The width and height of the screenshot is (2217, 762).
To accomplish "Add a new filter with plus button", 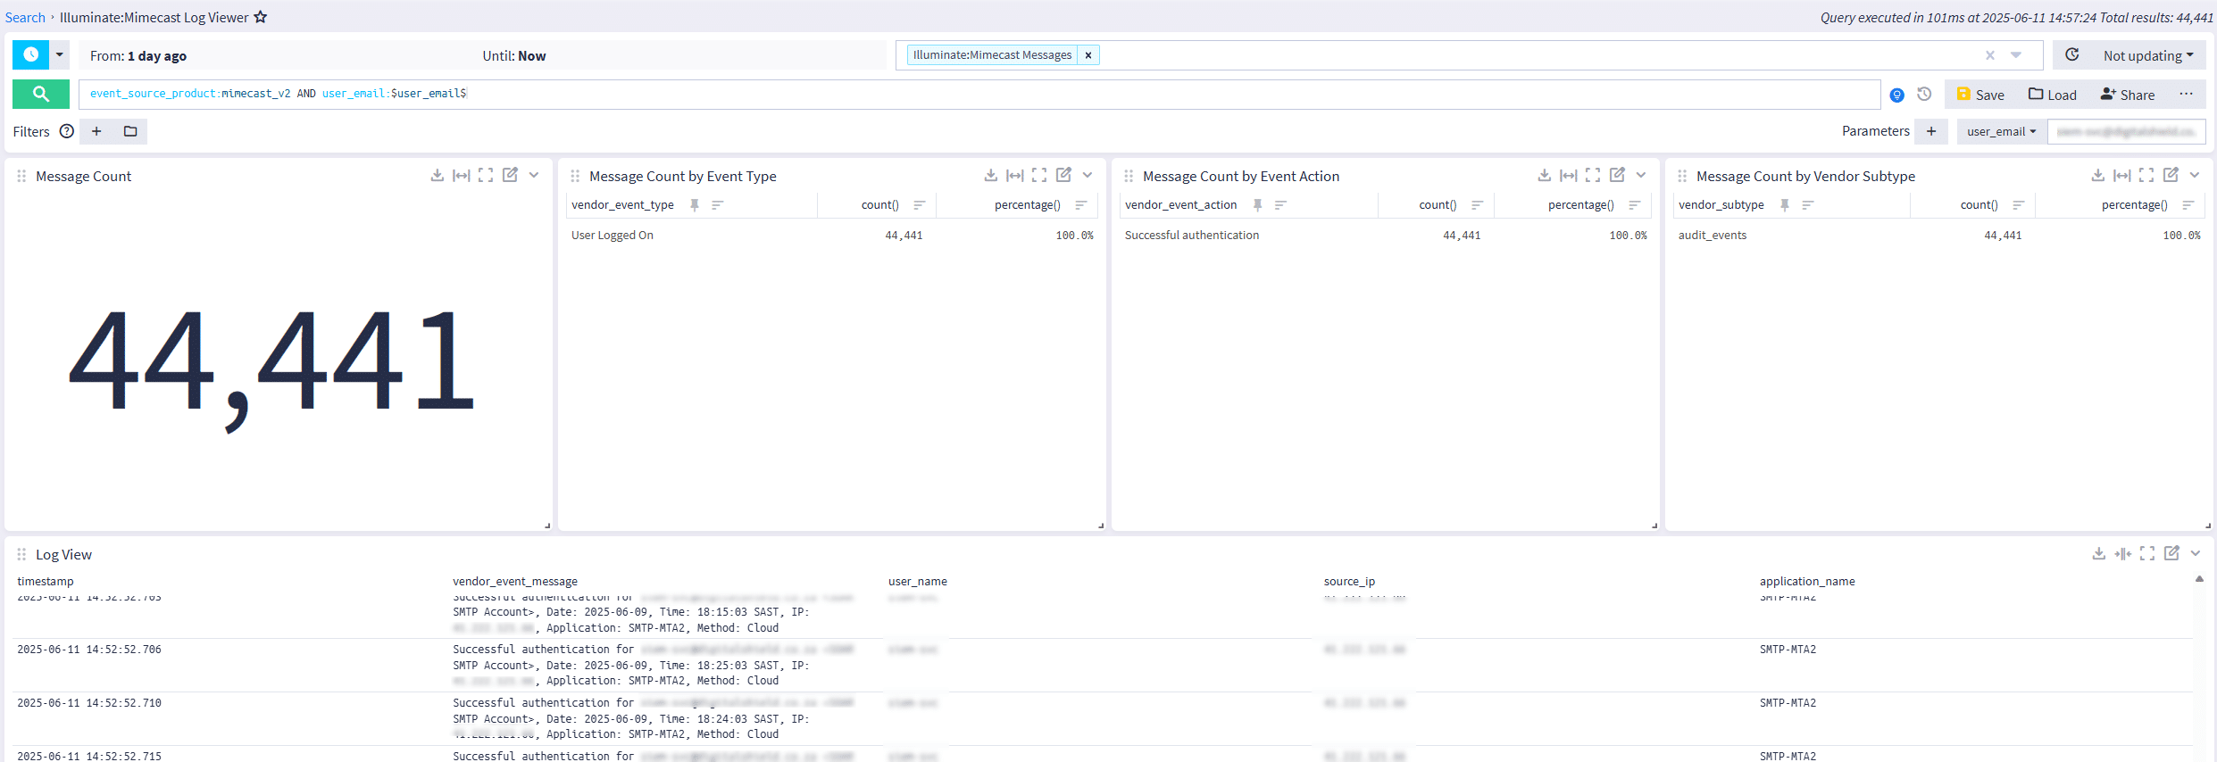I will click(x=96, y=131).
